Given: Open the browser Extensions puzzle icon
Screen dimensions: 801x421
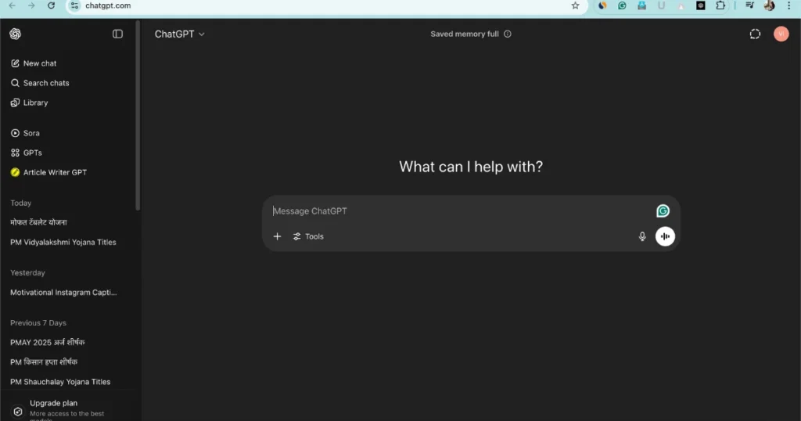Looking at the screenshot, I should pos(720,5).
